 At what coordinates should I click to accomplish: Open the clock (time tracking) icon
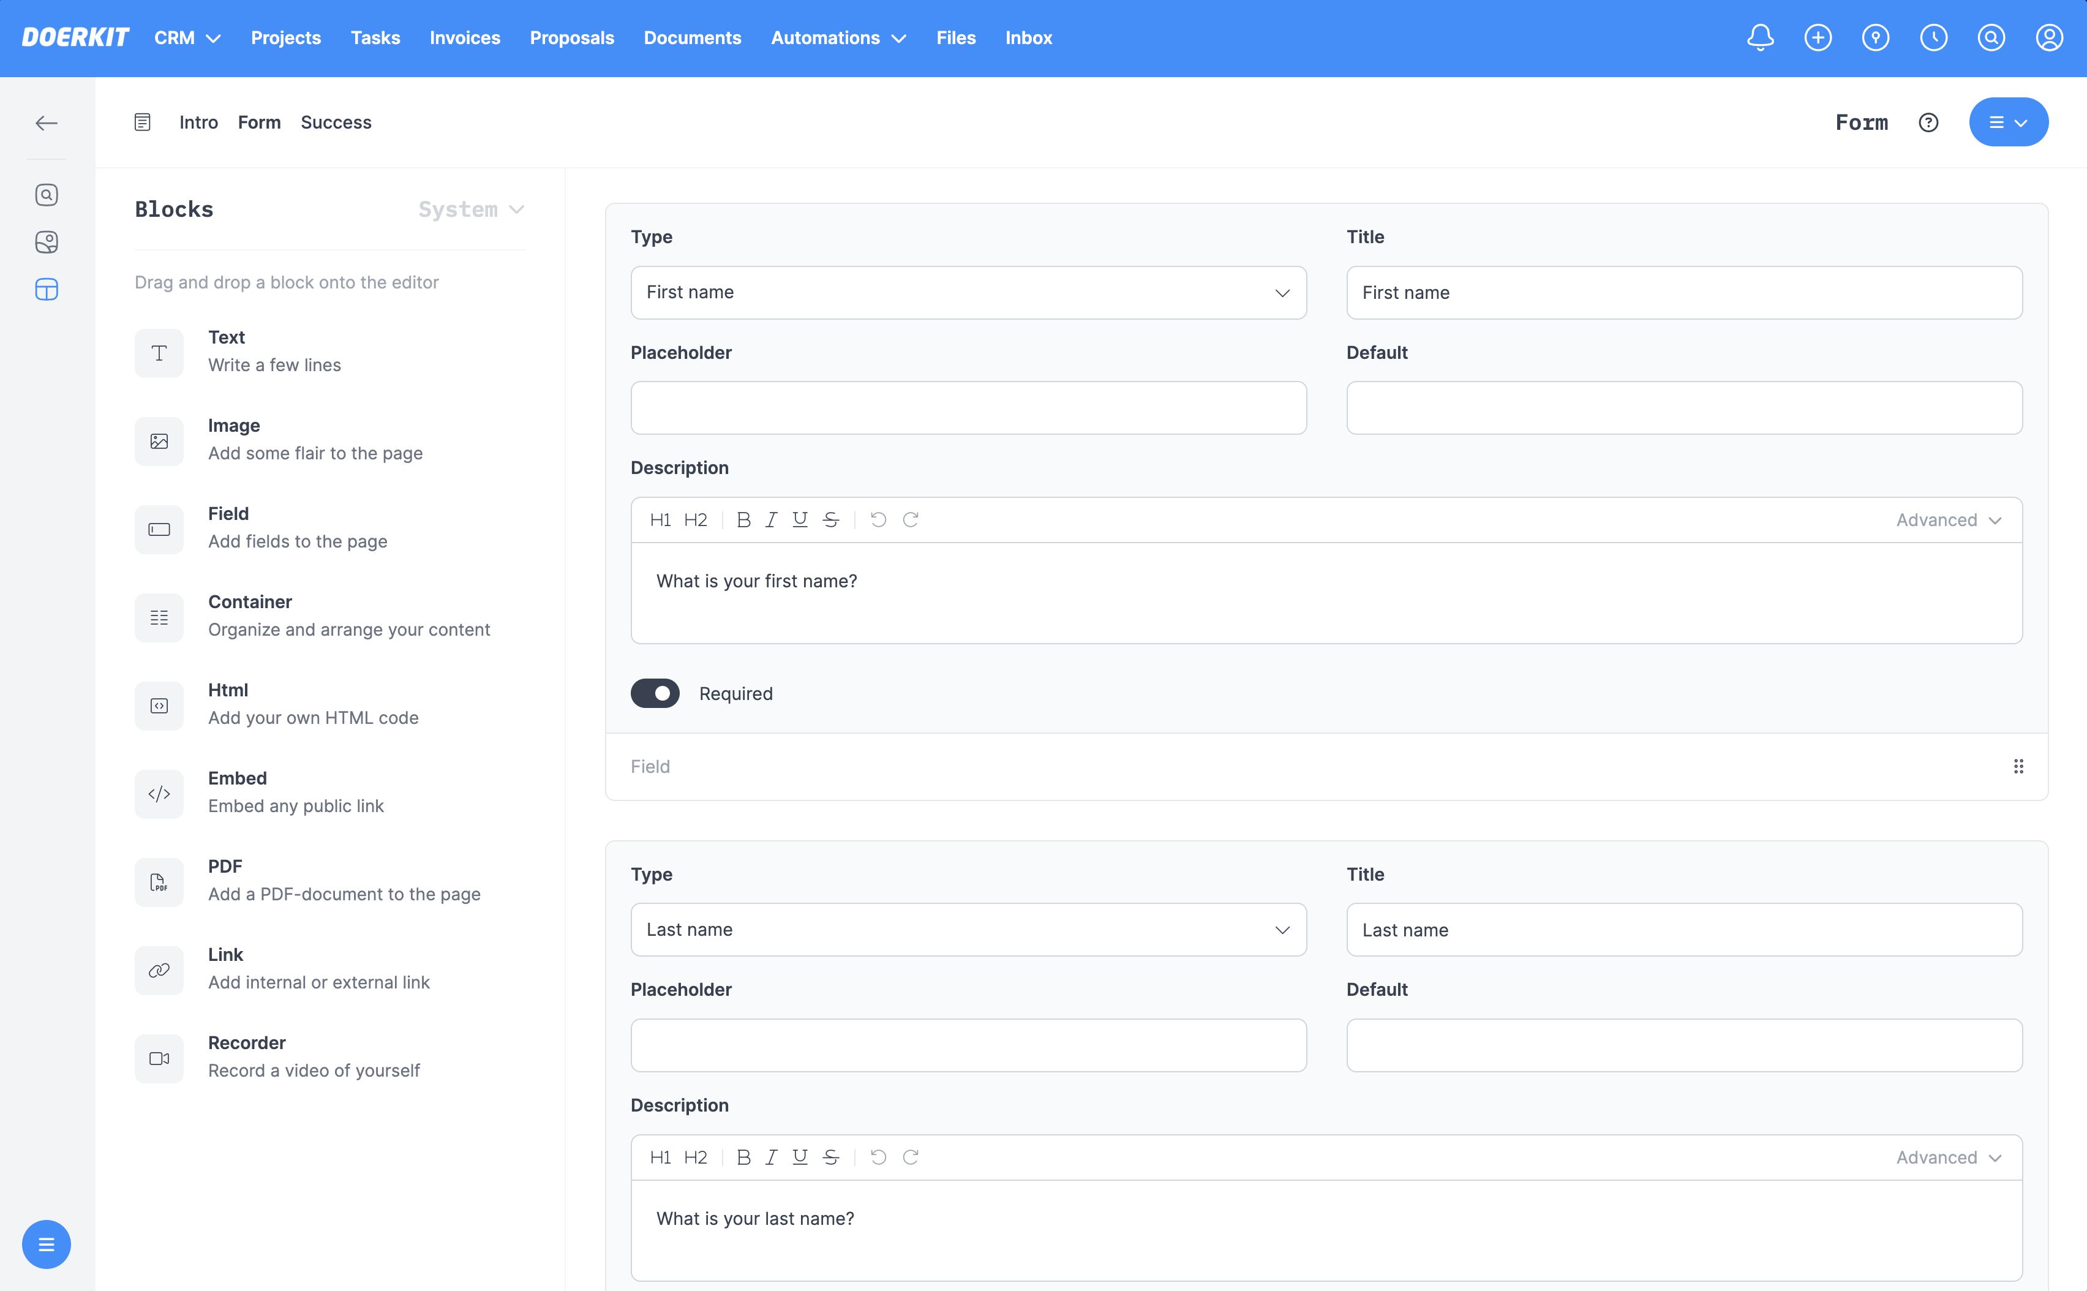pyautogui.click(x=1933, y=37)
